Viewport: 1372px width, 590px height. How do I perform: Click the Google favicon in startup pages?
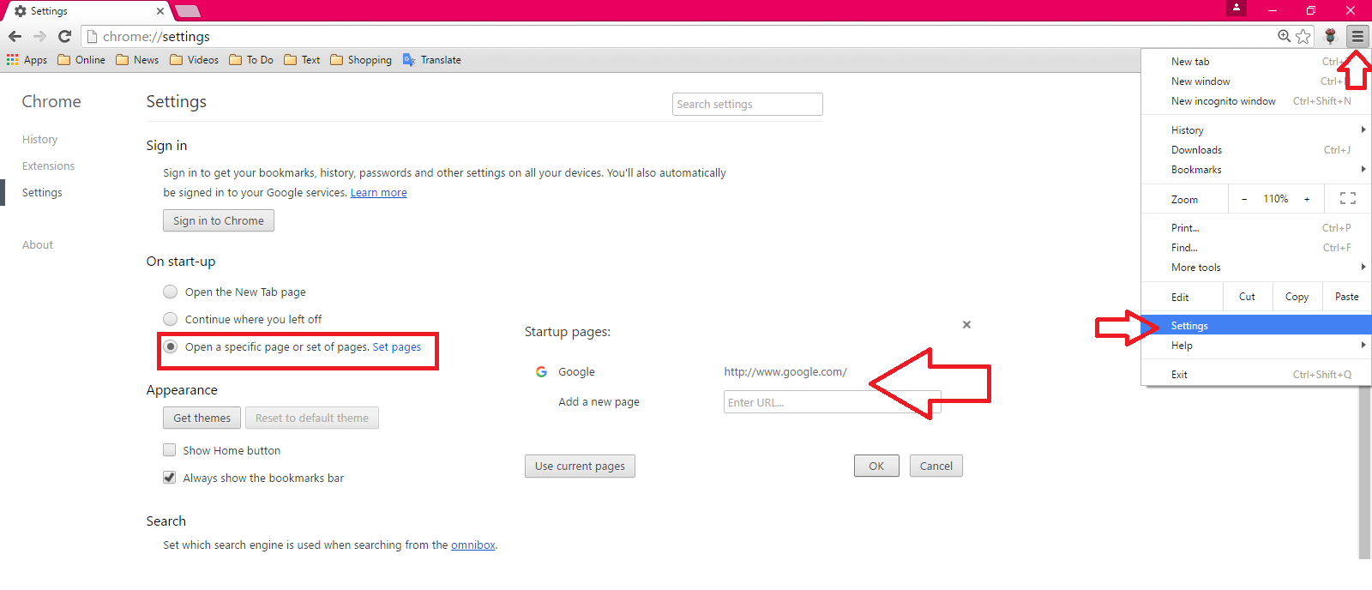(x=541, y=371)
